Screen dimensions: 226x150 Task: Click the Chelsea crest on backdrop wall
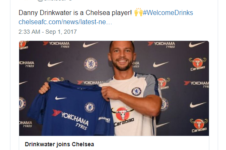pyautogui.click(x=91, y=64)
